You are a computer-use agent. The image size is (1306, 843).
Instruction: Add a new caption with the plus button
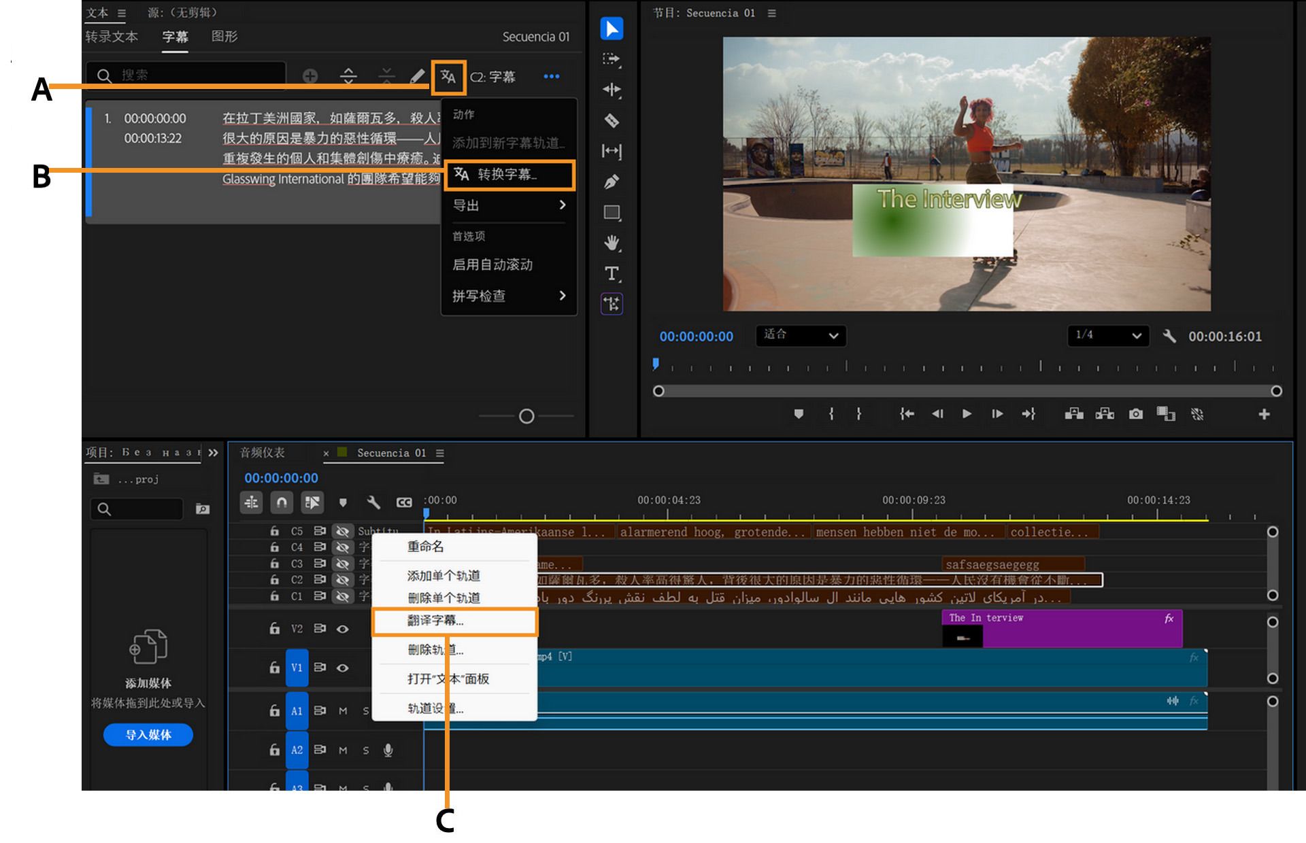click(x=311, y=76)
